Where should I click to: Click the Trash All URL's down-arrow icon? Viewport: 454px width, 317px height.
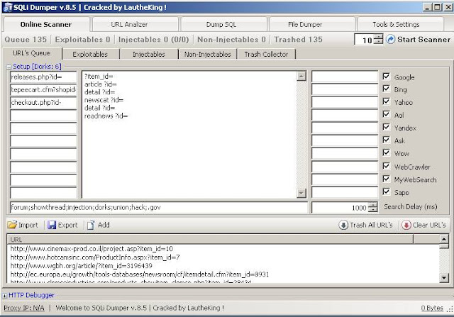343,225
